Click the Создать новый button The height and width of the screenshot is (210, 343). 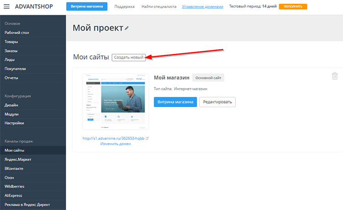pos(129,57)
